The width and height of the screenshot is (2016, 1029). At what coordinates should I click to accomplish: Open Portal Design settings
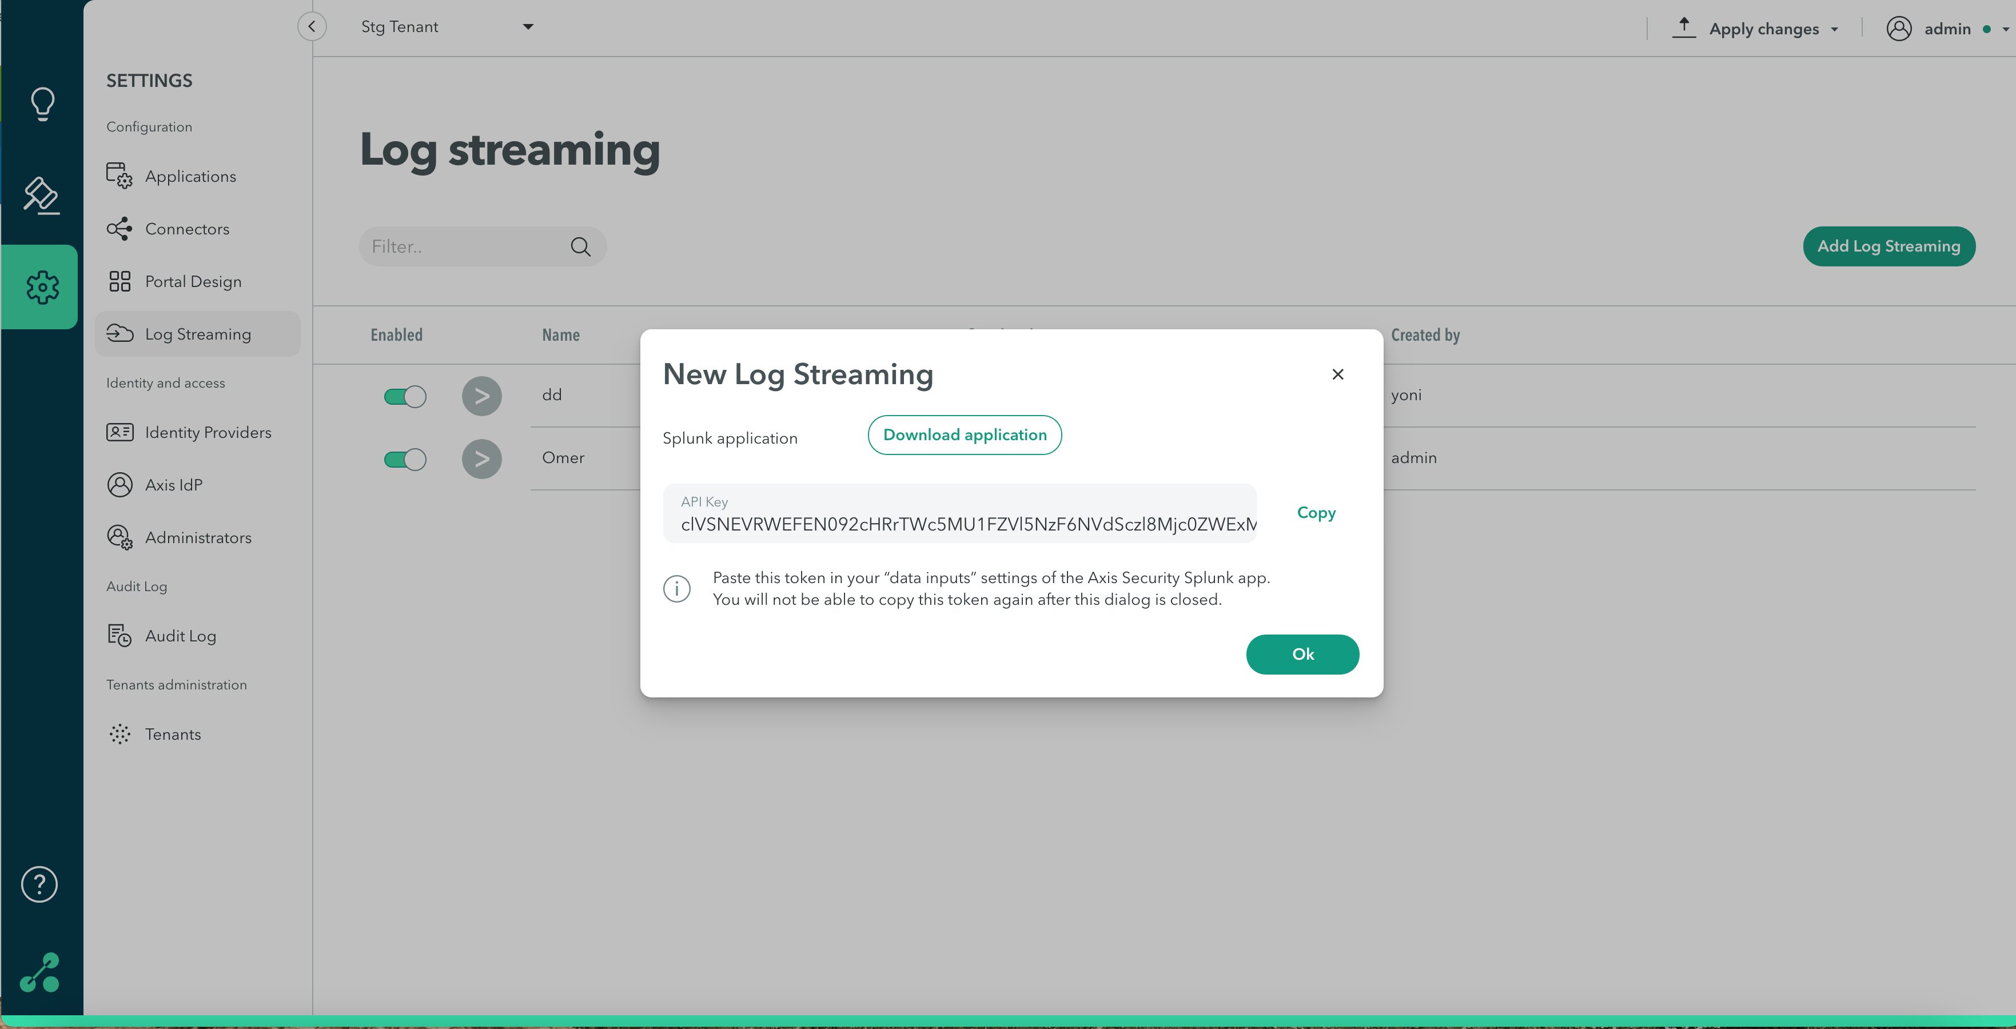click(193, 281)
